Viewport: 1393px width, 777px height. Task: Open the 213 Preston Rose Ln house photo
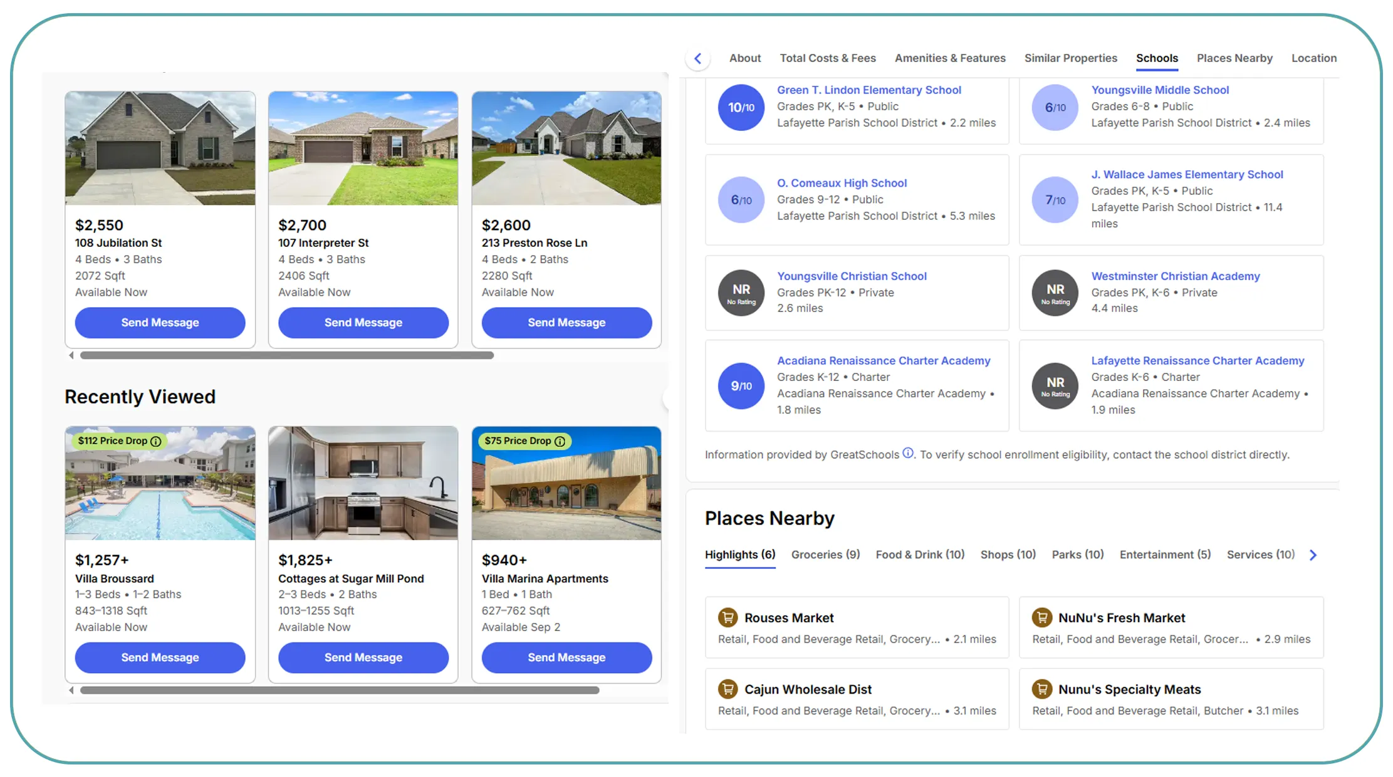566,148
